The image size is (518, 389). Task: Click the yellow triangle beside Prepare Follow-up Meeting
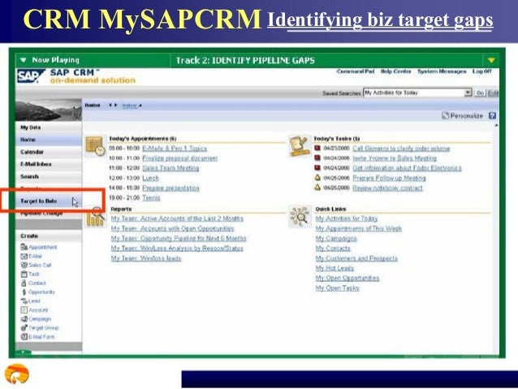(x=317, y=178)
